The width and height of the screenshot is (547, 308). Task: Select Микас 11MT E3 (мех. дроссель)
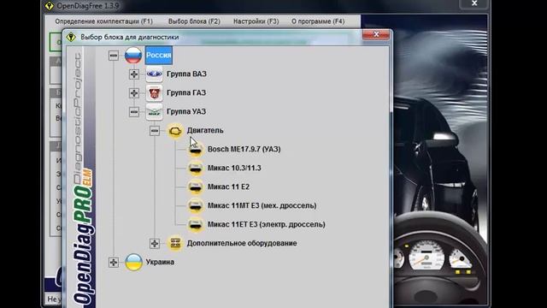262,205
